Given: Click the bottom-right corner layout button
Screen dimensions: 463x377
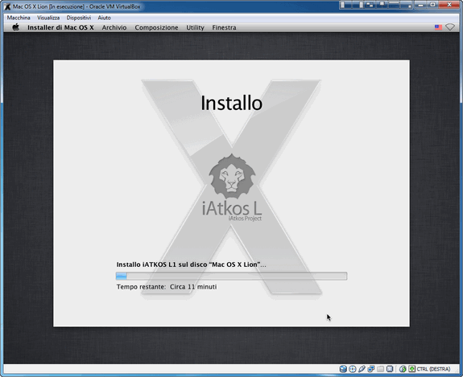Looking at the screenshot, I should (406, 5).
